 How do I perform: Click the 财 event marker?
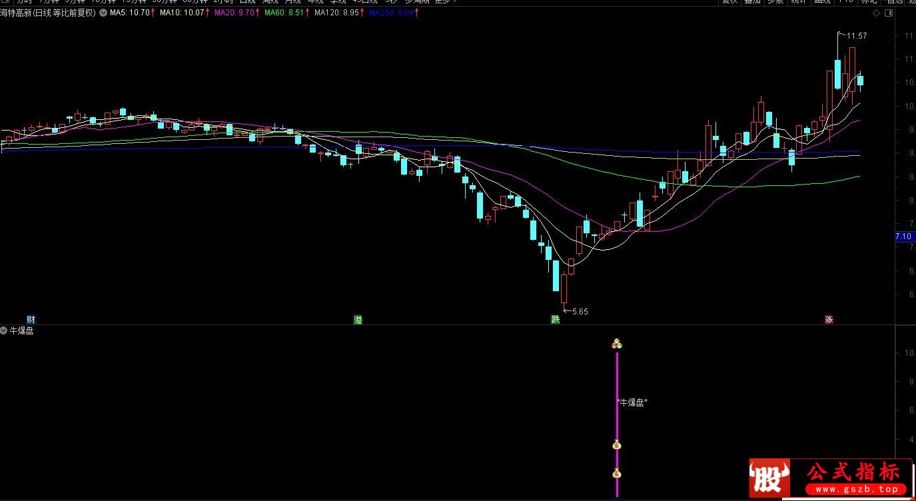click(x=31, y=320)
